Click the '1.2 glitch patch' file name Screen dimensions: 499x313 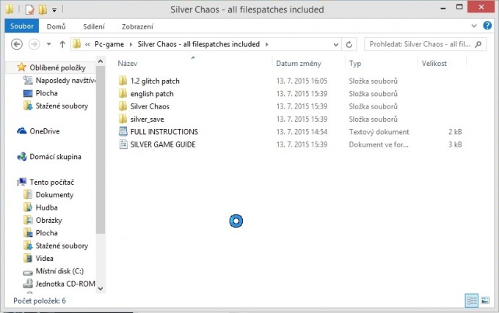155,81
